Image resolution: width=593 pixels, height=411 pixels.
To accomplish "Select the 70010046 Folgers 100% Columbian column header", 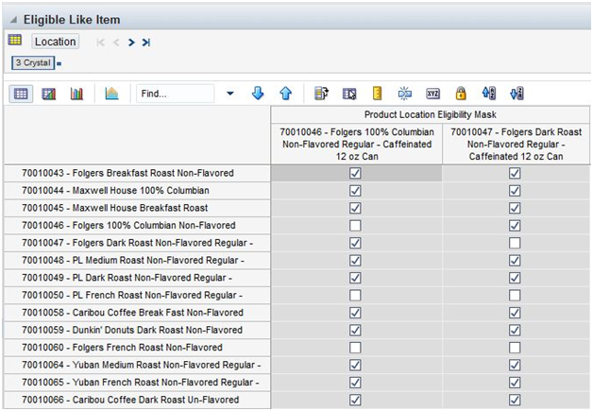I will [x=357, y=145].
